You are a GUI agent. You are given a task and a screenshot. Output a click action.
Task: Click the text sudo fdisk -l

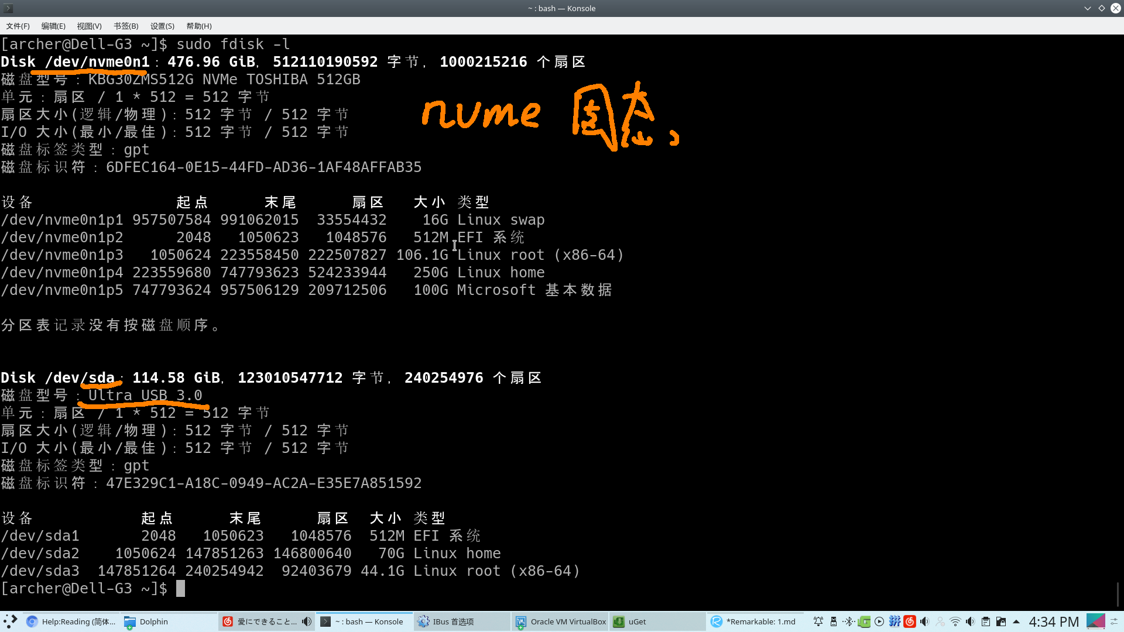(233, 44)
